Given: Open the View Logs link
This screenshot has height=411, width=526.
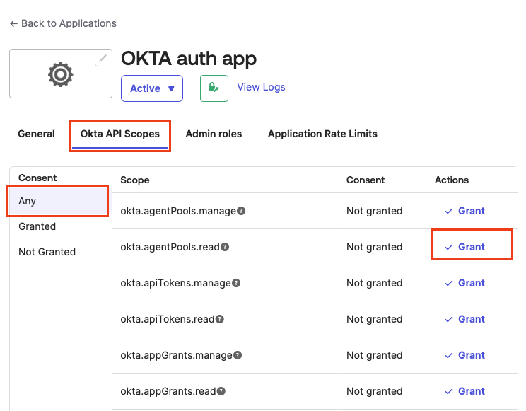Looking at the screenshot, I should (261, 87).
